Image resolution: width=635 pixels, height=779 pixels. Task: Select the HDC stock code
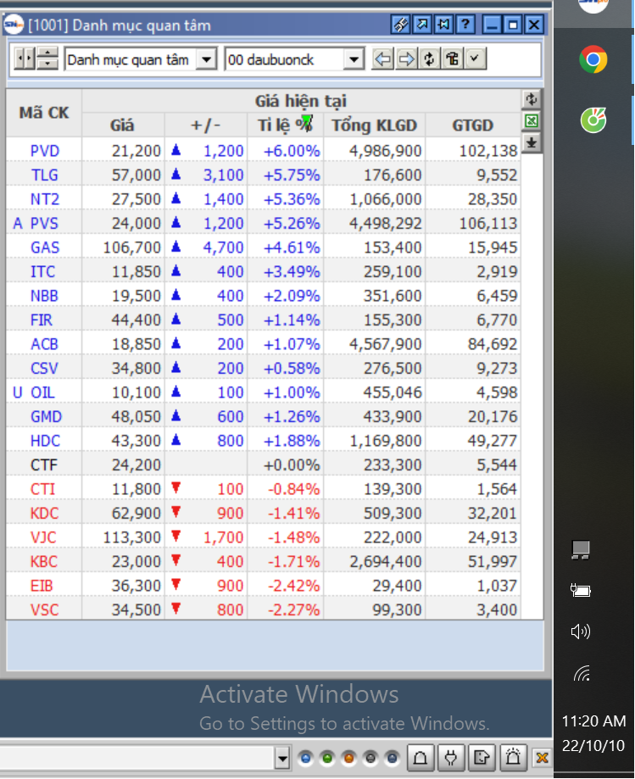tap(45, 441)
